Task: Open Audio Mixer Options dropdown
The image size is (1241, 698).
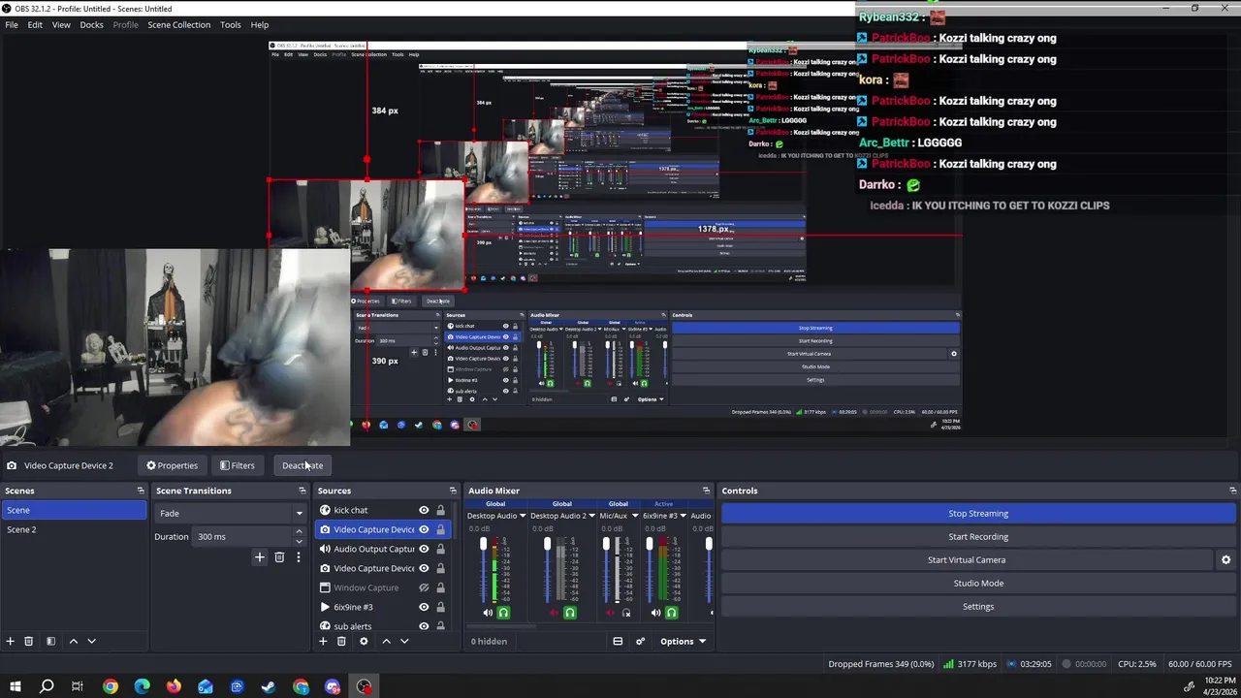Action: [684, 641]
